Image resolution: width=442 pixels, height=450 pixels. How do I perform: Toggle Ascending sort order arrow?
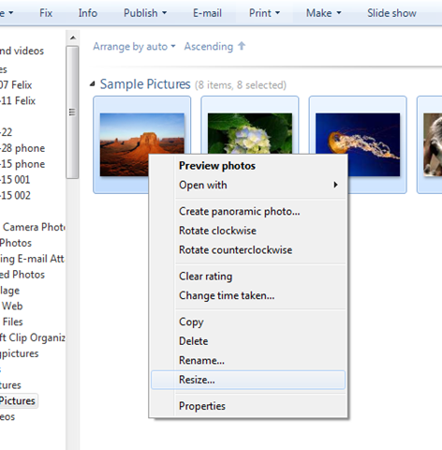point(214,47)
